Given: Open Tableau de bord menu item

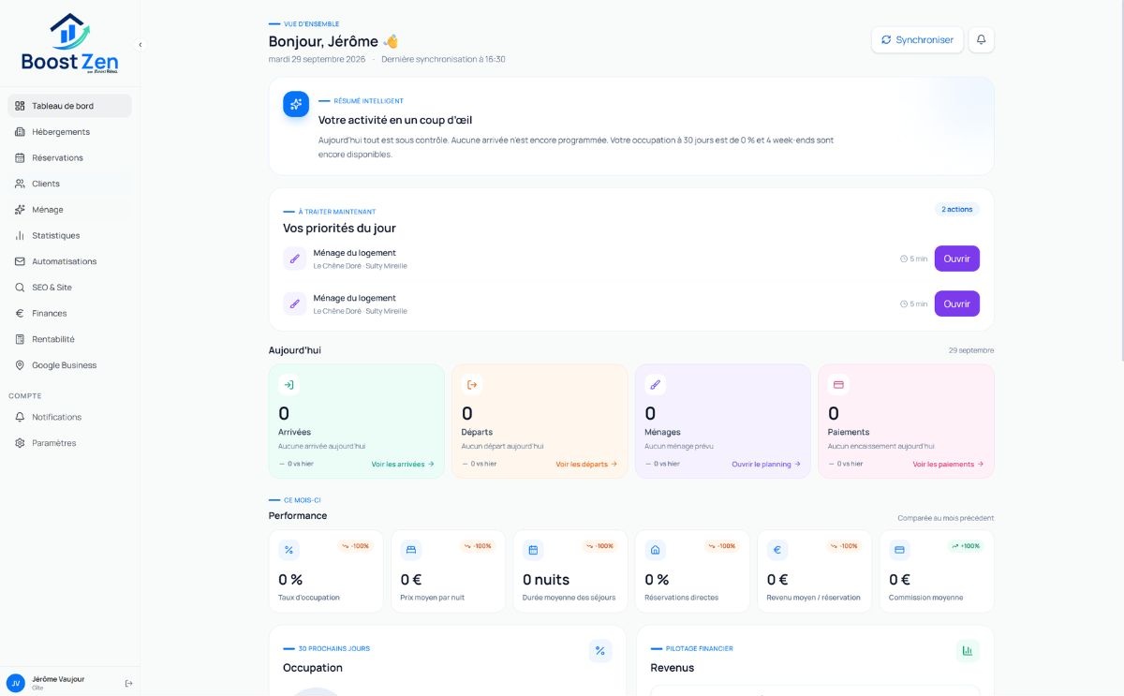Looking at the screenshot, I should coord(69,106).
